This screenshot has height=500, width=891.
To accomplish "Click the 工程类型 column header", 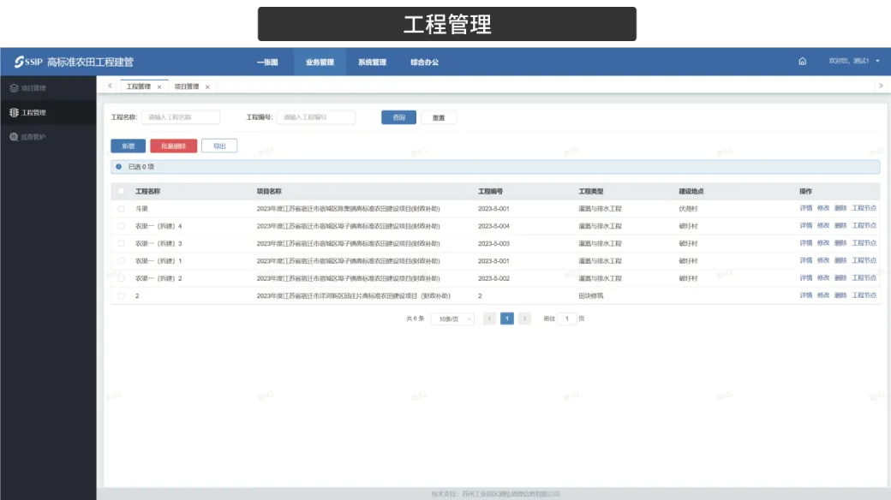I will (x=591, y=192).
